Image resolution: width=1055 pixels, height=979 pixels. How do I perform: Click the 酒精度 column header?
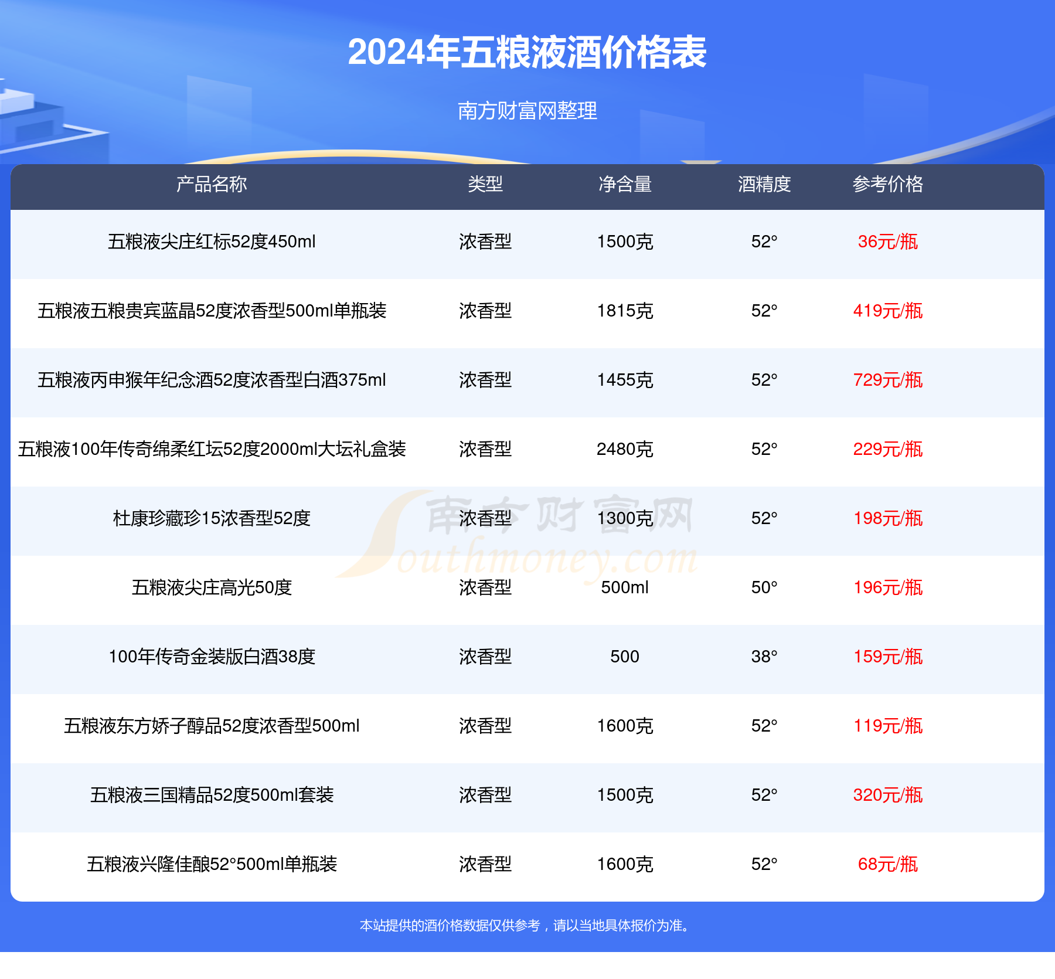point(764,184)
